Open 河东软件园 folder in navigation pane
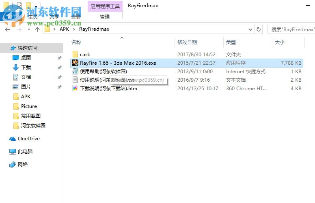This screenshot has height=203, width=315. pyautogui.click(x=33, y=125)
